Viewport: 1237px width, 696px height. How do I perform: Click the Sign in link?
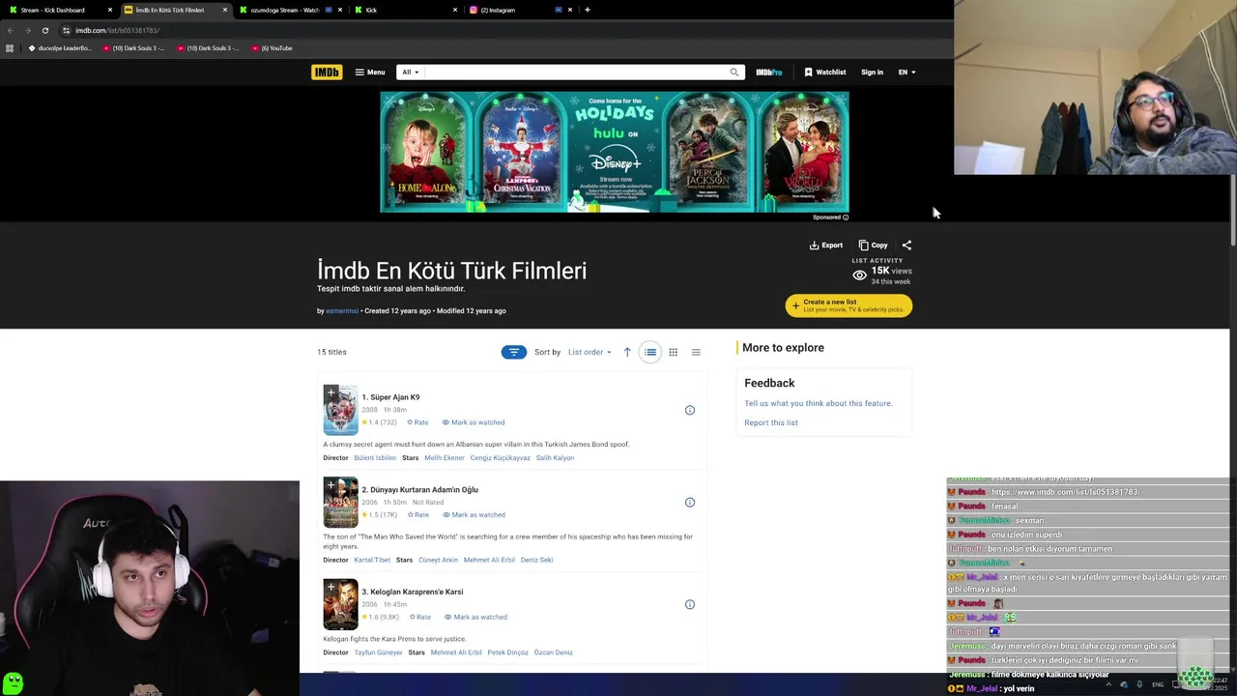click(x=872, y=72)
